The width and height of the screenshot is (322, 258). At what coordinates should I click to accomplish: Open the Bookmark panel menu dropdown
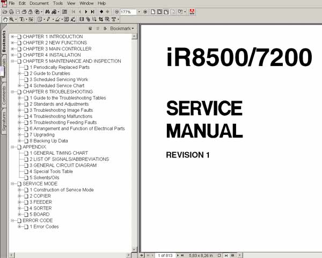click(x=122, y=28)
